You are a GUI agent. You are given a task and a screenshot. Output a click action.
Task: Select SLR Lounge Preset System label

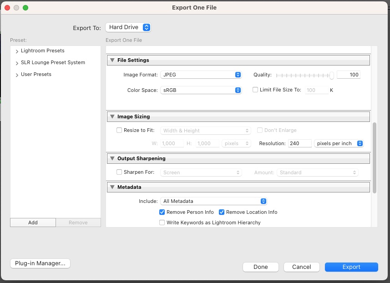click(x=53, y=62)
